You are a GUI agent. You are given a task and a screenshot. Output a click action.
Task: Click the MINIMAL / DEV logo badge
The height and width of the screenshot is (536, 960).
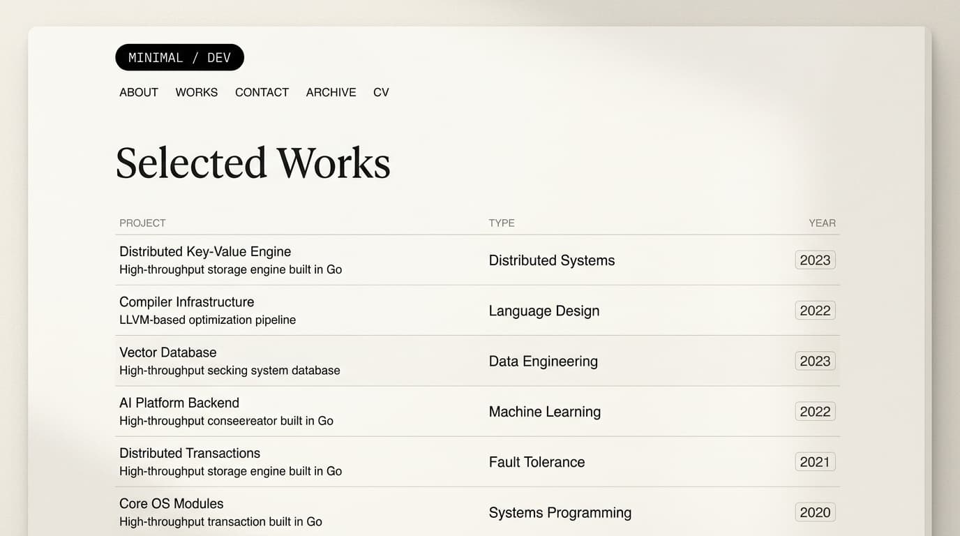coord(179,57)
